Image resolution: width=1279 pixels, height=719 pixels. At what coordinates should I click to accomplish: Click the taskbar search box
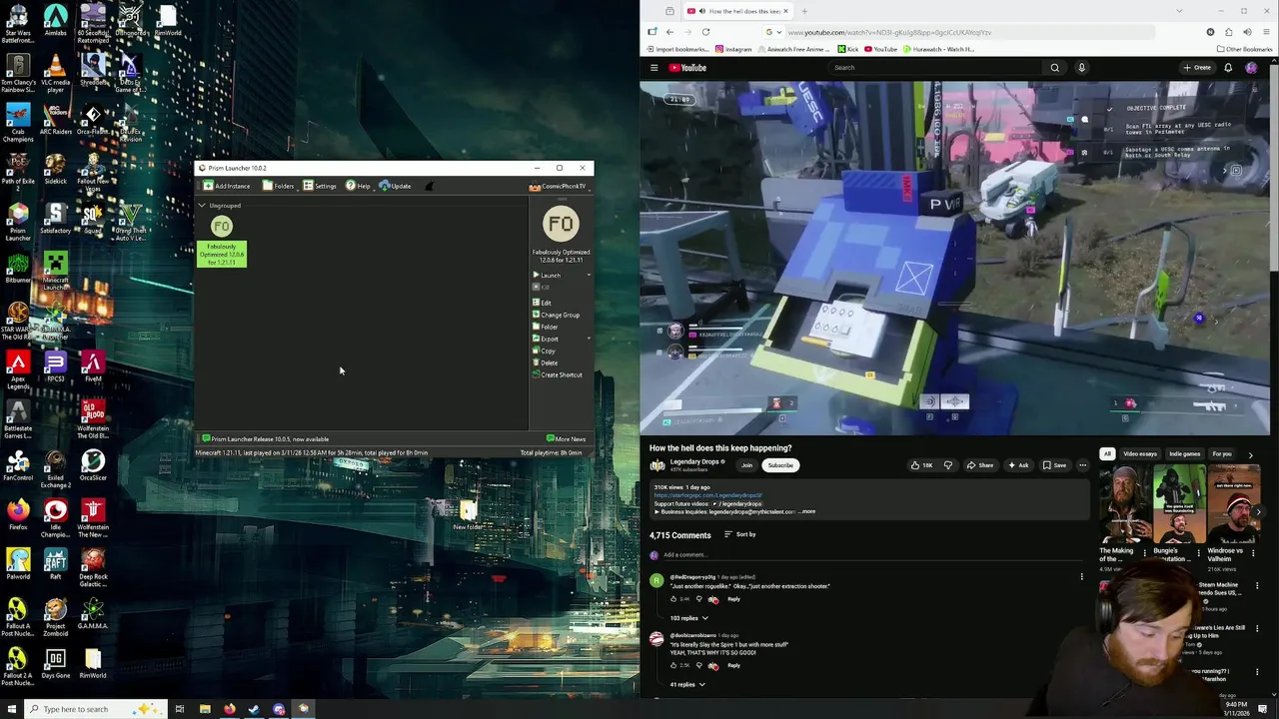click(x=95, y=709)
